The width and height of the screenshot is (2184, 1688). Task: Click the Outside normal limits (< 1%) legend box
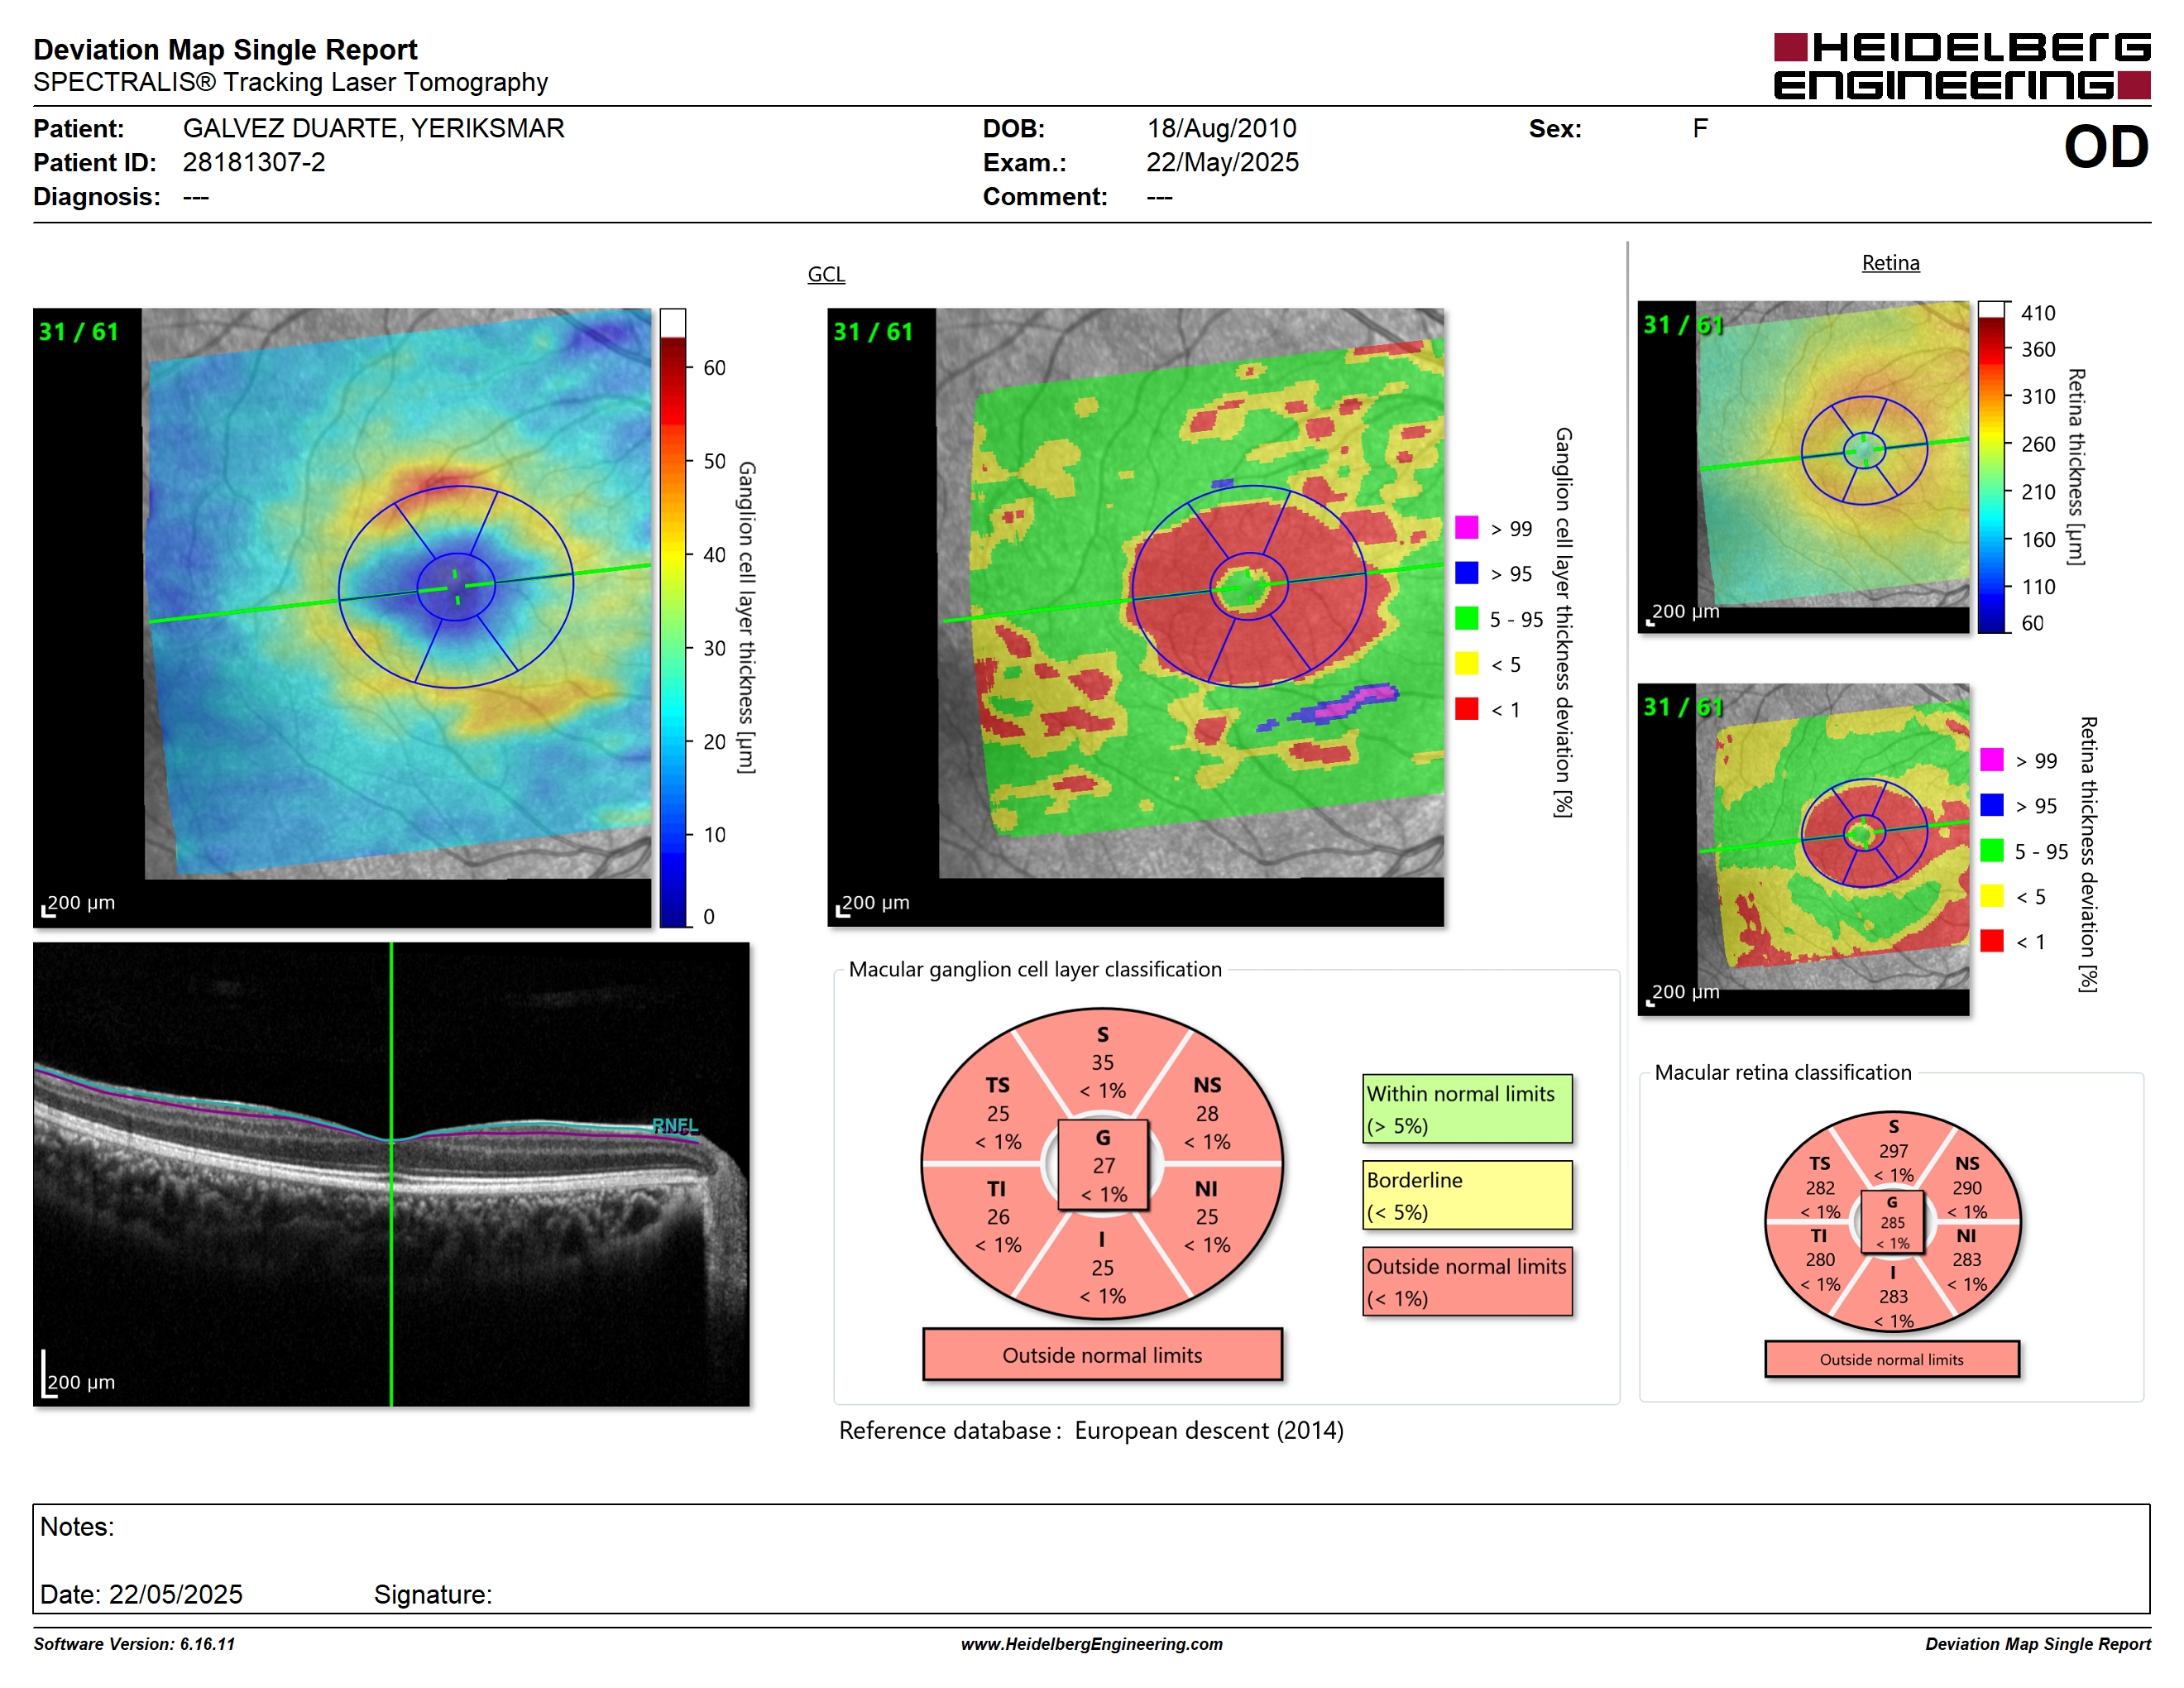click(x=1467, y=1281)
